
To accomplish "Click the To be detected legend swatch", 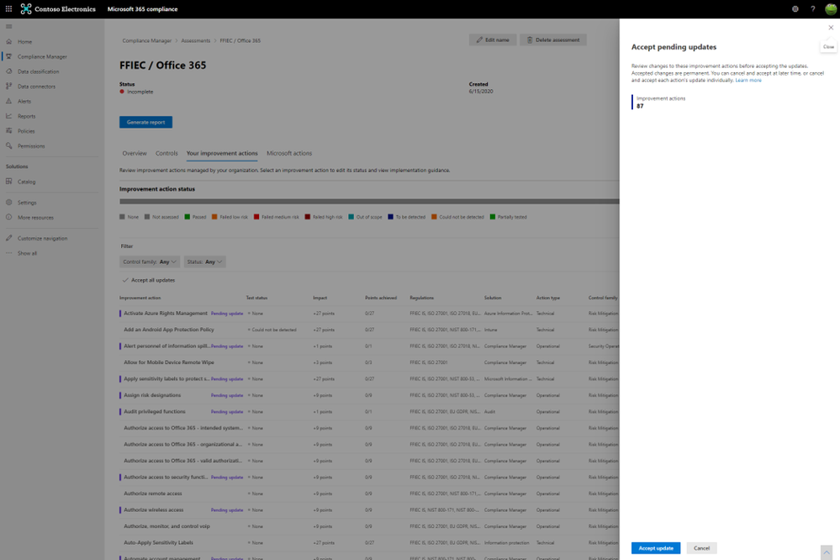I will (x=390, y=217).
